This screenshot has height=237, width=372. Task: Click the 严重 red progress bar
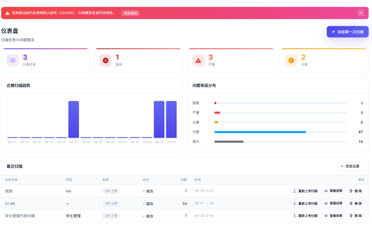[x=217, y=113]
